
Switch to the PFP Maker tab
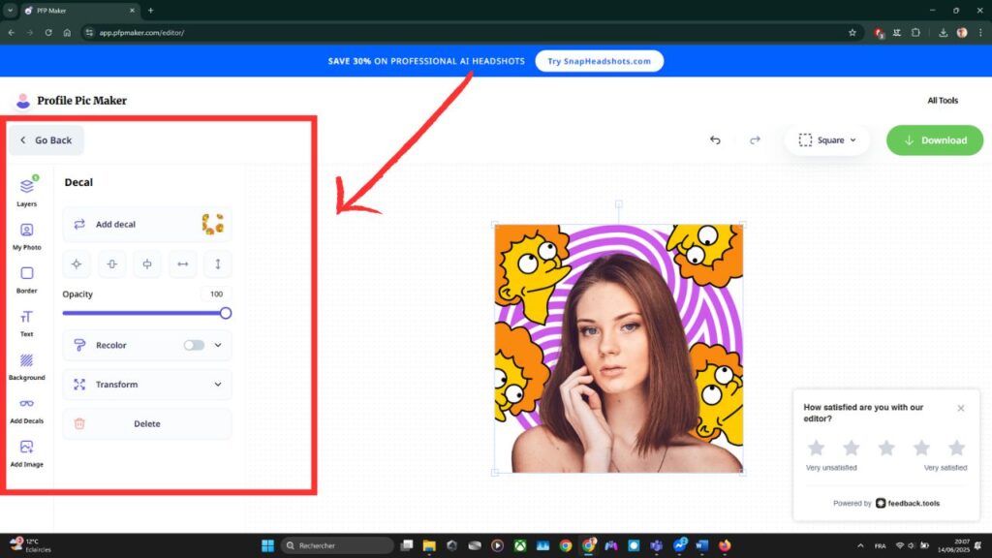[80, 11]
